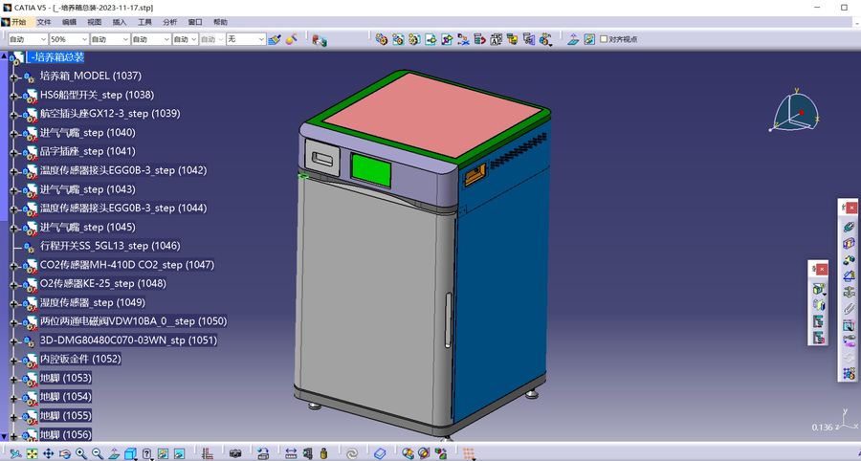Expand the 品字插座_step (1041) node

point(14,152)
